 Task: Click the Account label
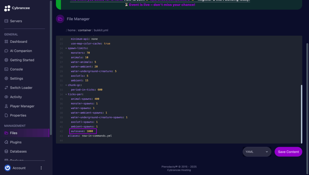(19, 168)
